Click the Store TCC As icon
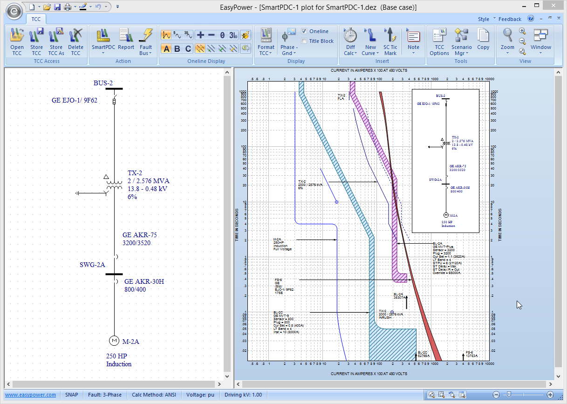The image size is (567, 404). (56, 41)
